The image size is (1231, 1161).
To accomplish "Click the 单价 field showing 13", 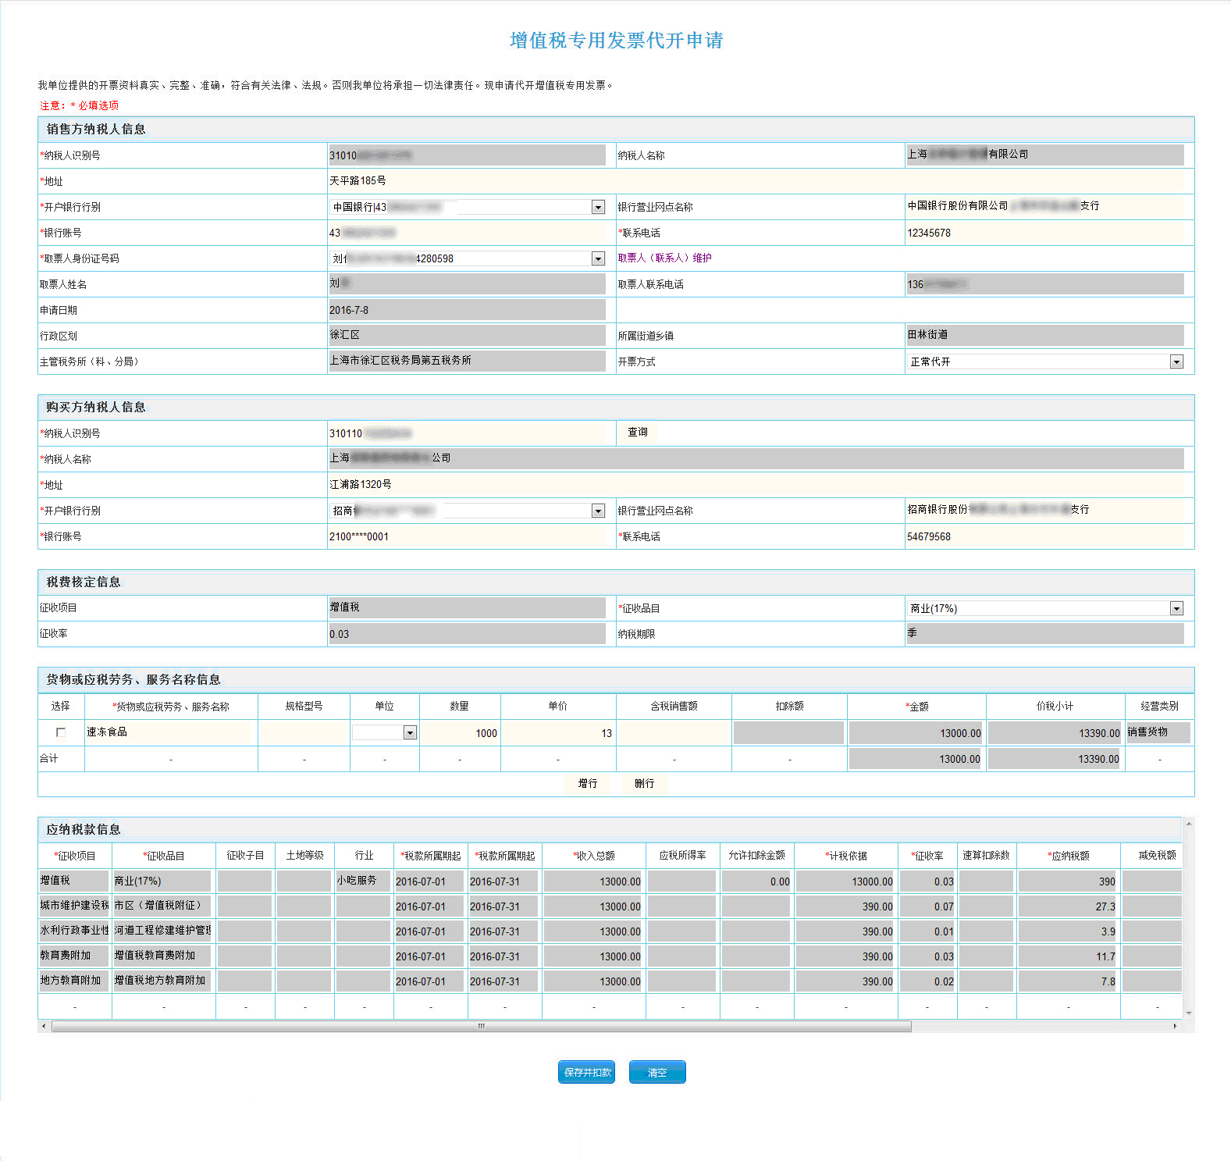I will point(557,733).
